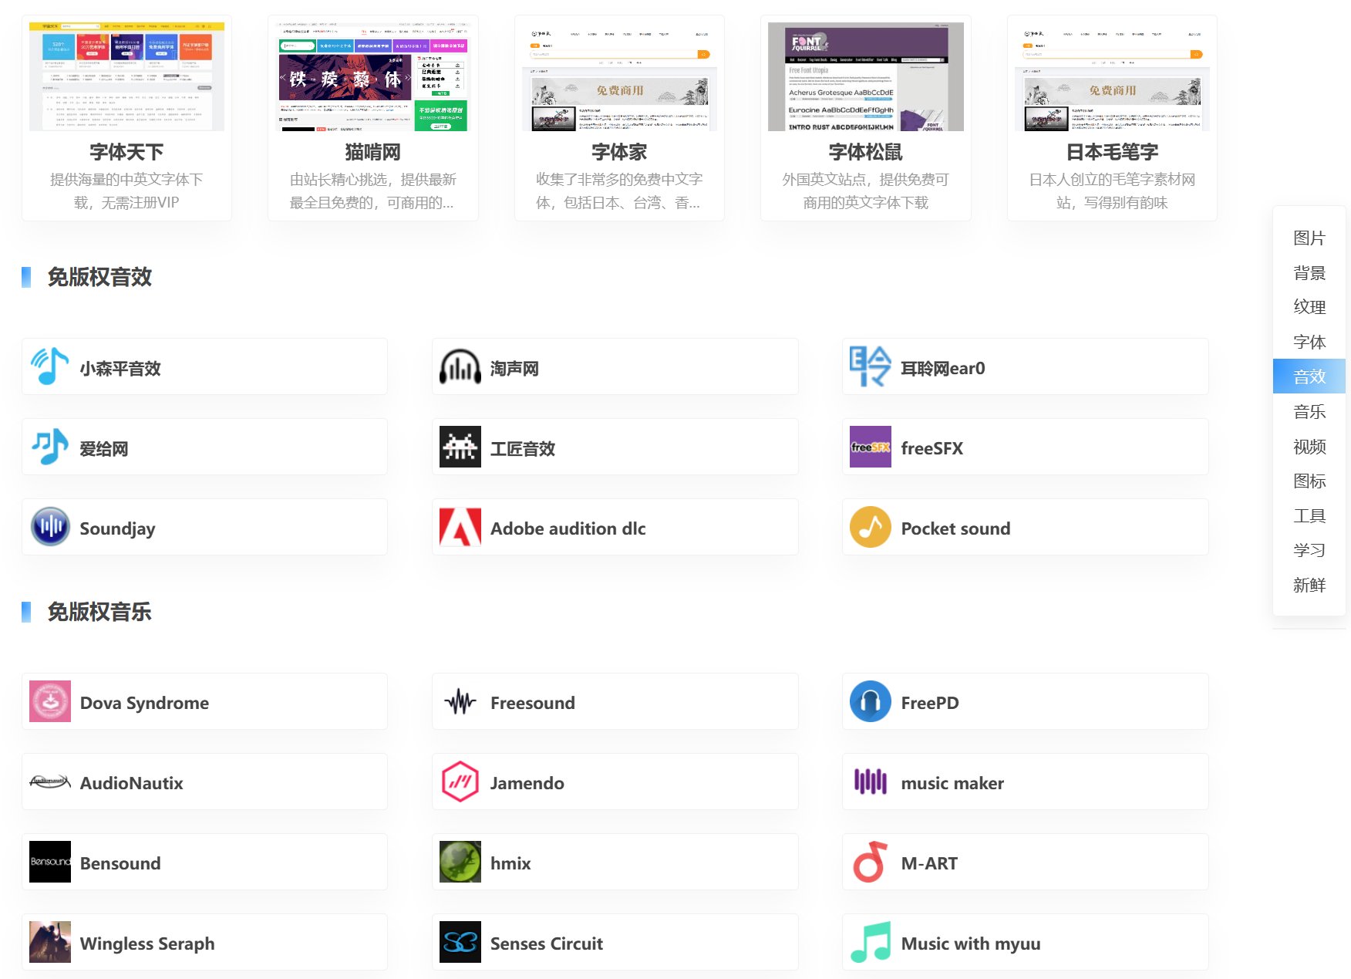Click the 字体家 card title
Image resolution: width=1351 pixels, height=979 pixels.
coord(619,152)
